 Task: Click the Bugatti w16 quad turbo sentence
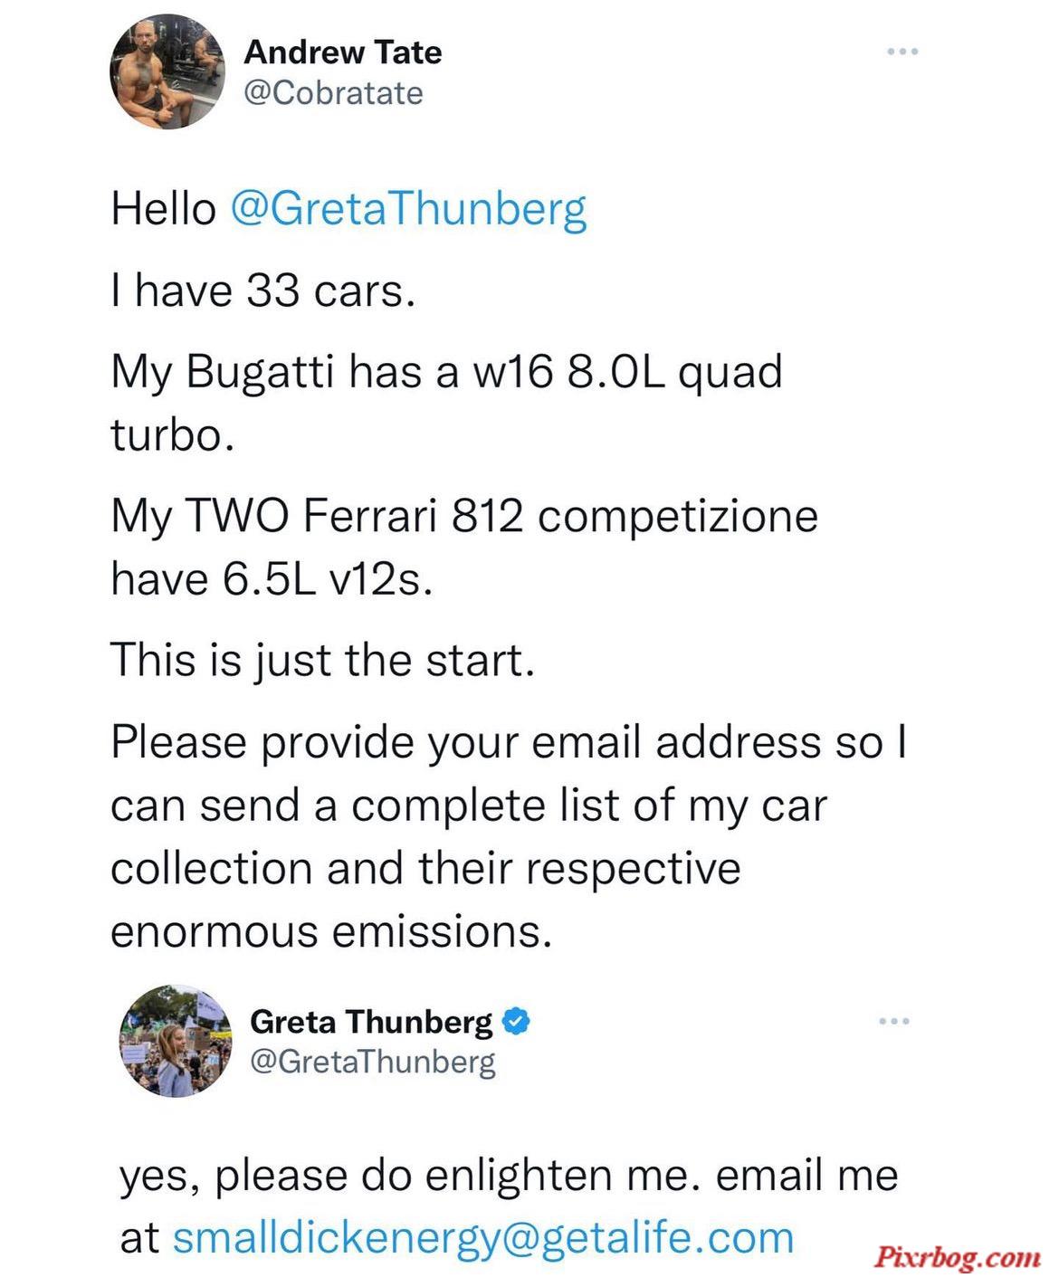(x=446, y=404)
